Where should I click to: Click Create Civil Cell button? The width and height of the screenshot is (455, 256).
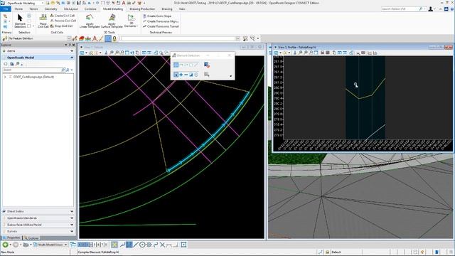tap(63, 16)
